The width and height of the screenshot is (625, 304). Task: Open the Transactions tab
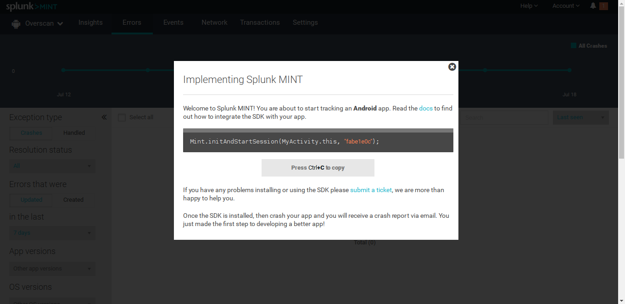pyautogui.click(x=260, y=22)
